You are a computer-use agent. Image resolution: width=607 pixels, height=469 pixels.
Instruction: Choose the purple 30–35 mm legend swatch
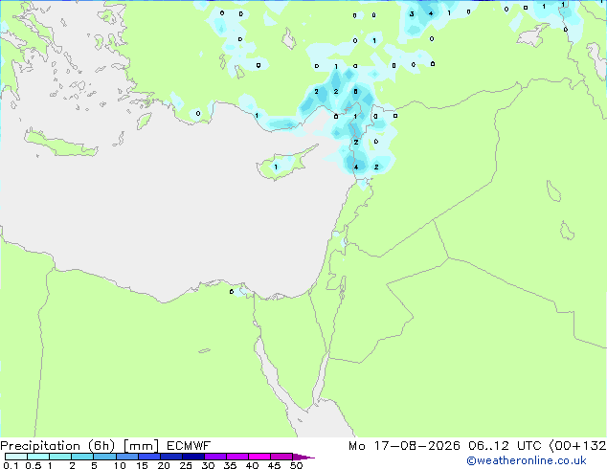[x=215, y=457]
